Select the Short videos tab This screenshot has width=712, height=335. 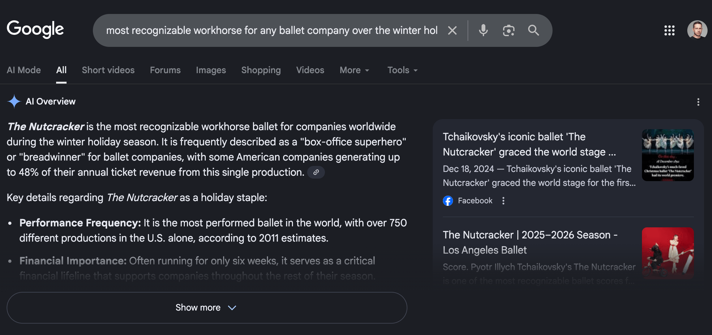[x=108, y=70]
